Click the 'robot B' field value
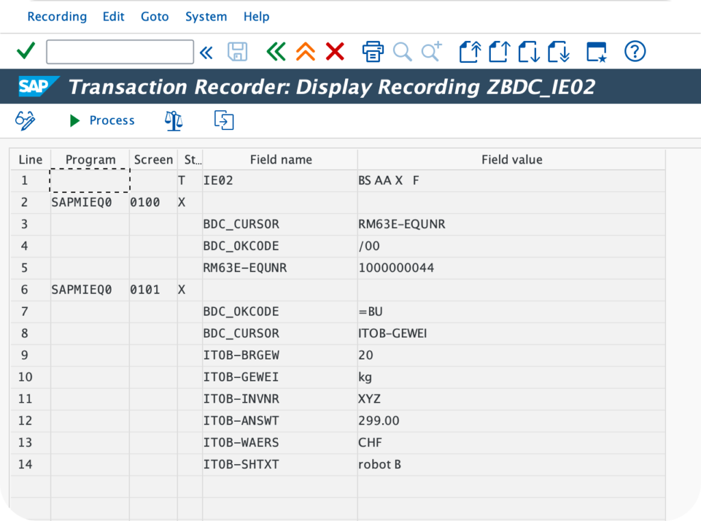Screen dimensions: 701x521 click(x=511, y=465)
